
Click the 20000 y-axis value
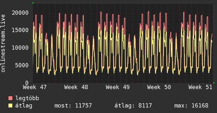click(21, 12)
